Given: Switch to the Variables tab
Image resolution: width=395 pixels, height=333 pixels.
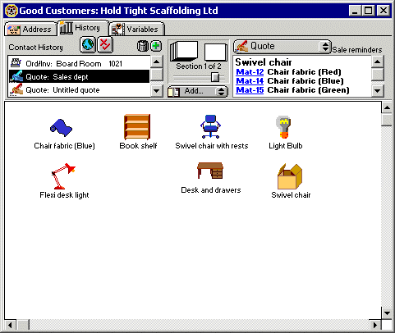Looking at the screenshot, I should click(x=137, y=29).
